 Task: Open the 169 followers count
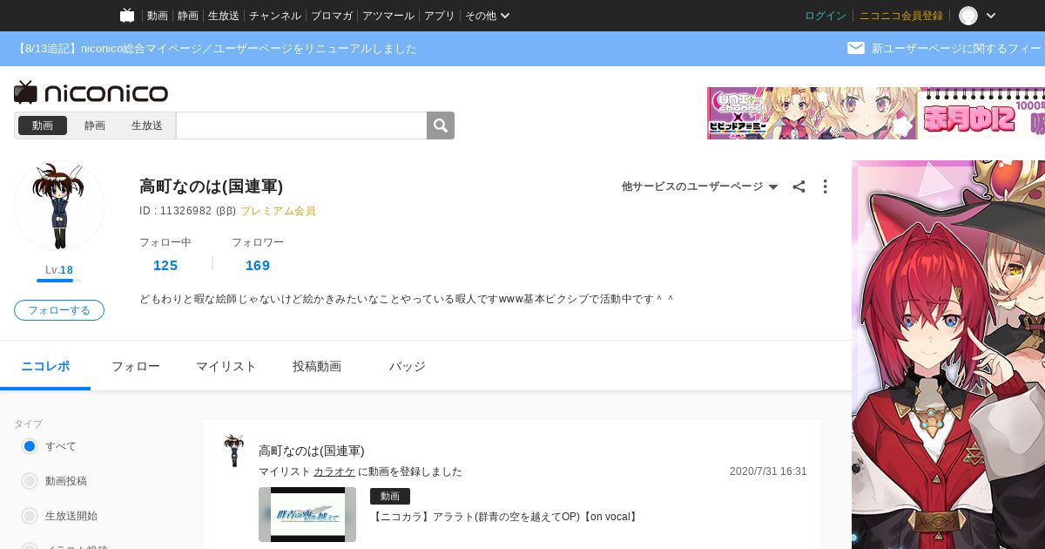[x=258, y=266]
